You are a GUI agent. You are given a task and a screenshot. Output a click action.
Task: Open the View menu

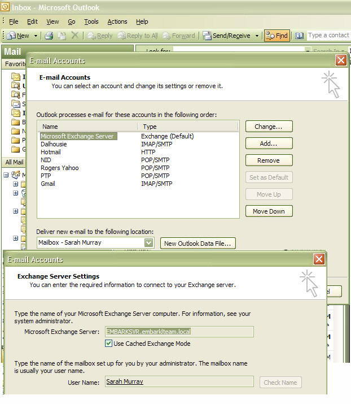(52, 21)
